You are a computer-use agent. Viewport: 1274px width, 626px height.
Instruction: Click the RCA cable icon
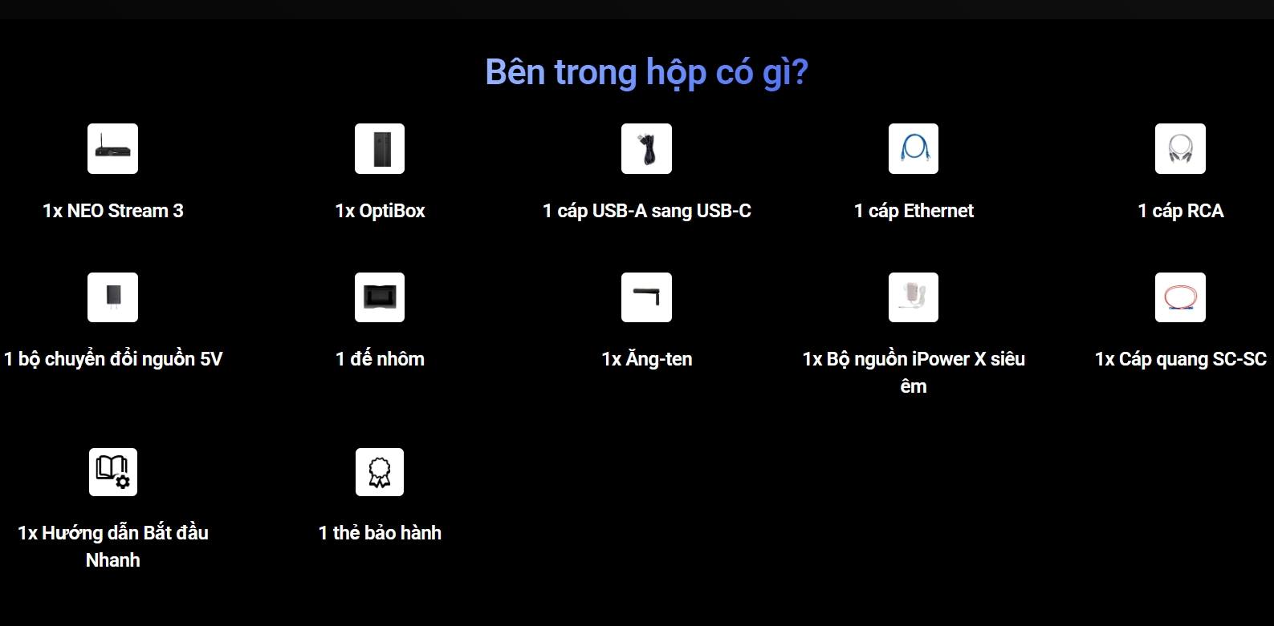1180,148
